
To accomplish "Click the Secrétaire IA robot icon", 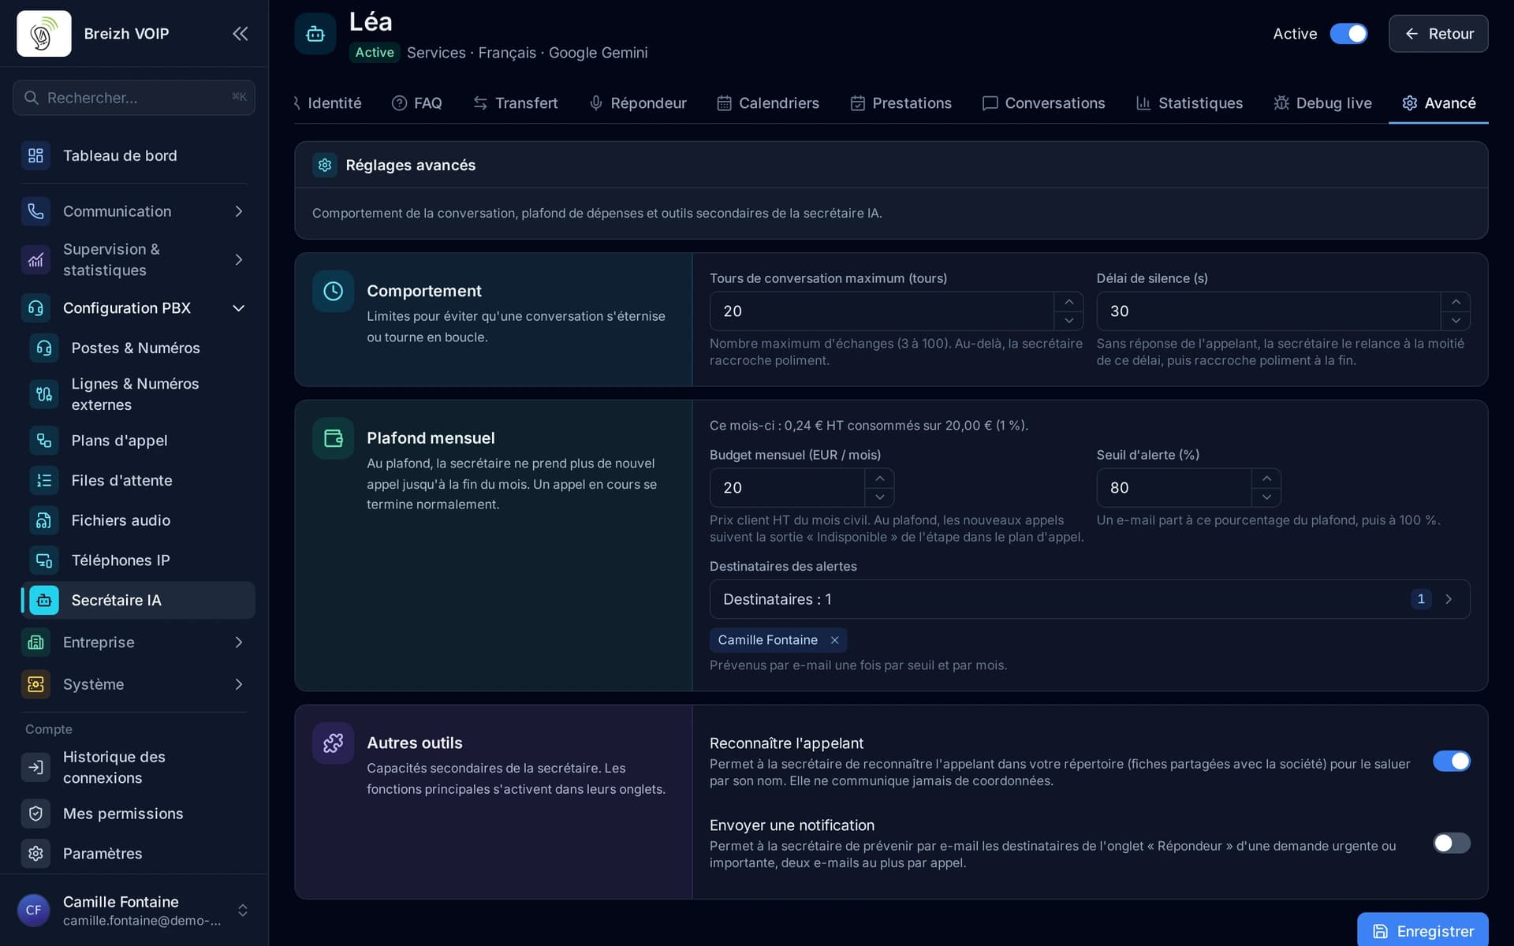I will point(44,600).
